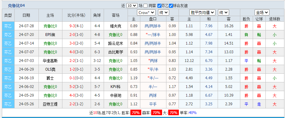Open the 2-0 score versus EPS埃
This screenshot has width=285, height=118.
click(x=72, y=35)
